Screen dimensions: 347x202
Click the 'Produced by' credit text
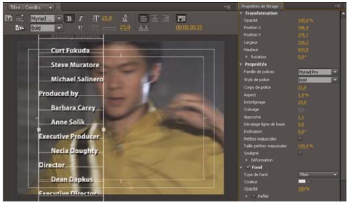(x=58, y=94)
